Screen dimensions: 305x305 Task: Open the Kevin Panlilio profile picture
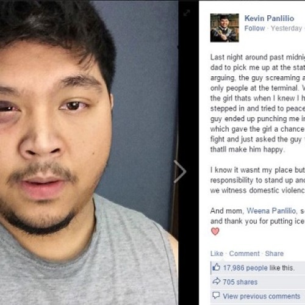(x=224, y=27)
